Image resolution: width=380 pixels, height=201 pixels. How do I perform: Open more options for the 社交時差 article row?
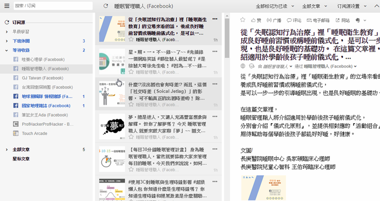[215, 84]
